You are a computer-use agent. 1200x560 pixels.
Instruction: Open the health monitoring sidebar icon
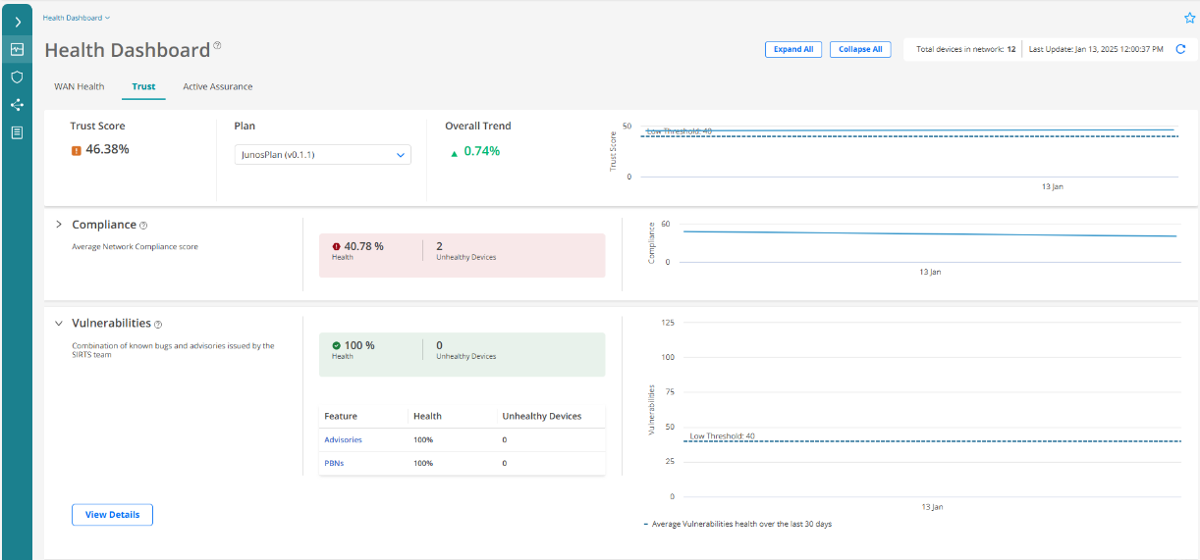17,49
